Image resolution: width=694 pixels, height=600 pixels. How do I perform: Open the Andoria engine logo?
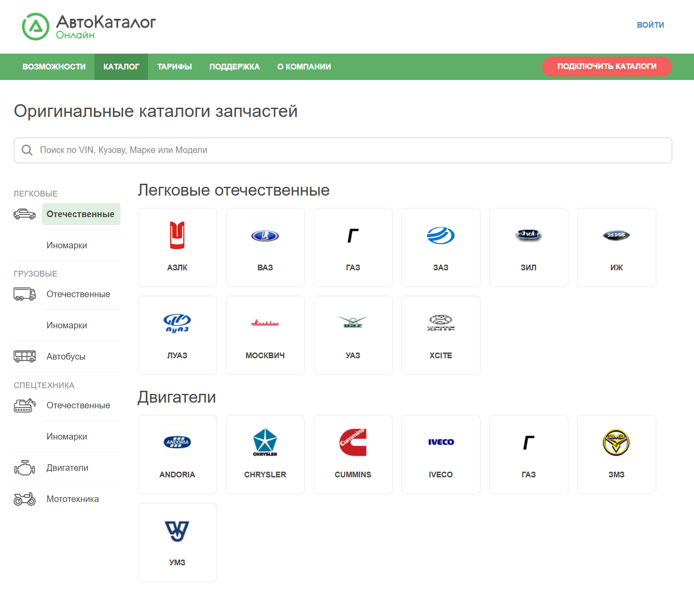[x=177, y=442]
